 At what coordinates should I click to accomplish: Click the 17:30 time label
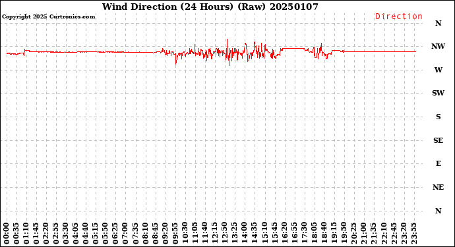point(304,233)
